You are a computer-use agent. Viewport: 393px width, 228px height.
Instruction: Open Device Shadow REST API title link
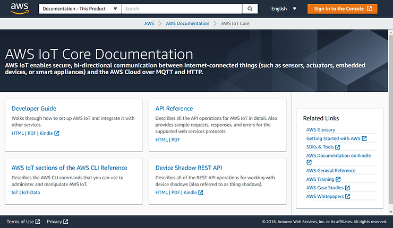click(189, 168)
